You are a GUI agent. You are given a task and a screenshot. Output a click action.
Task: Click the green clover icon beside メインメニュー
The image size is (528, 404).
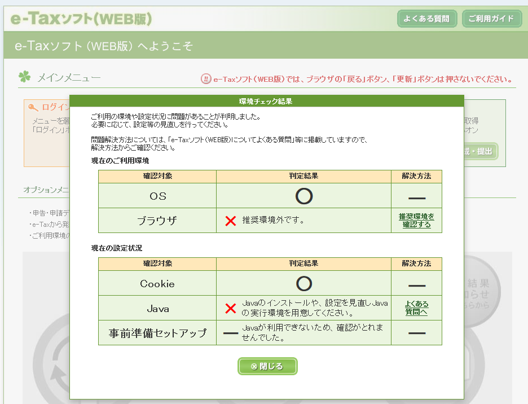point(25,77)
